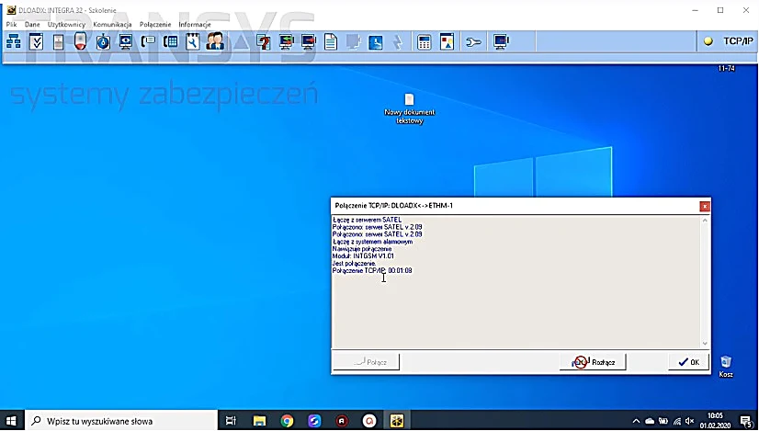The height and width of the screenshot is (431, 759).
Task: Click the log scrollbar down arrow
Action: 705,344
